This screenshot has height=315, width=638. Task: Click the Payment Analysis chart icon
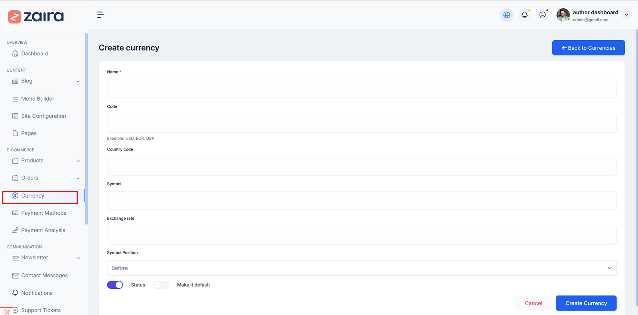coord(15,230)
